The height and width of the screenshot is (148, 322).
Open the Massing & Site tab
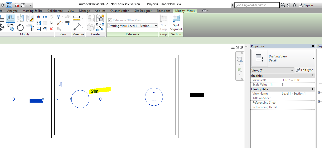pos(32,11)
